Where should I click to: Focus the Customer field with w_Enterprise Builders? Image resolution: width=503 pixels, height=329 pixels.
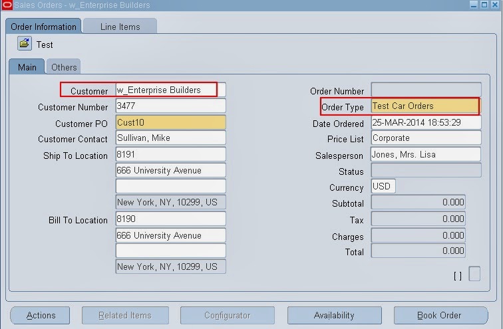(x=170, y=90)
